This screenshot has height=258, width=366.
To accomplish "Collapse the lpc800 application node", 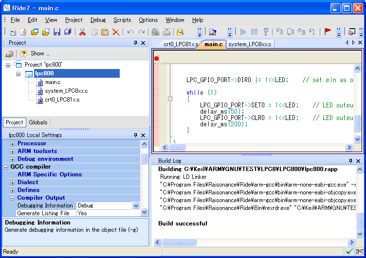I will 18,74.
